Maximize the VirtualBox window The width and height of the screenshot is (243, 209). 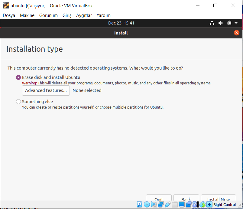tap(215, 5)
